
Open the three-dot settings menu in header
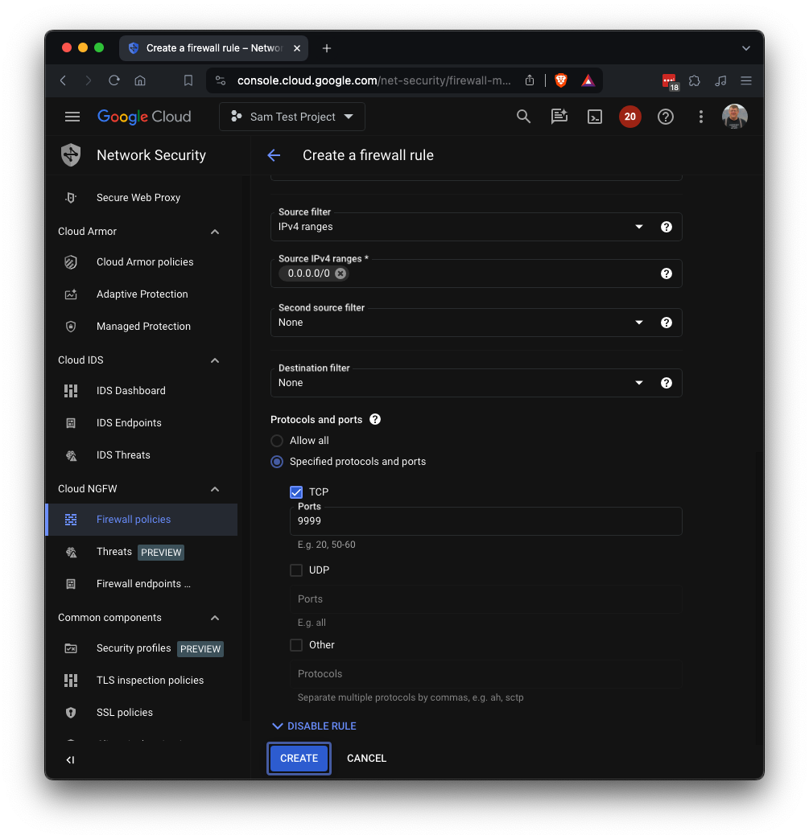coord(700,117)
